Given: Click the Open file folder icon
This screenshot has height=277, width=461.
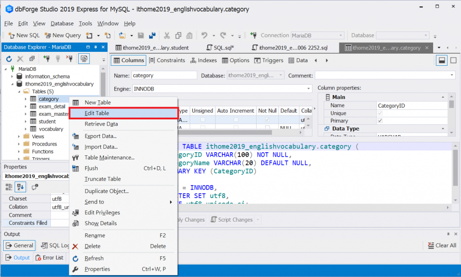Looking at the screenshot, I should point(122,36).
